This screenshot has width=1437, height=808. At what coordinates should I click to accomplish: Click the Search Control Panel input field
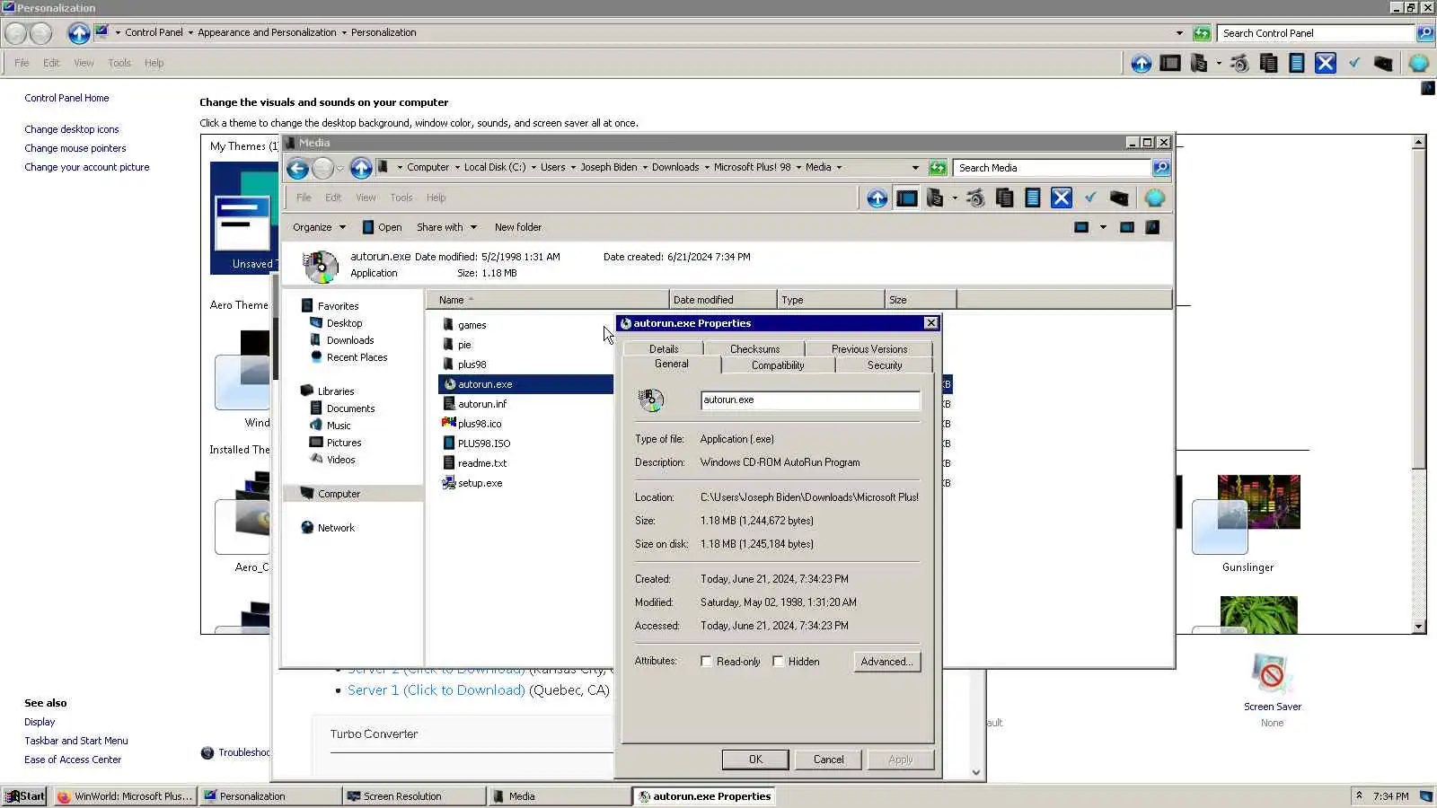click(x=1316, y=33)
